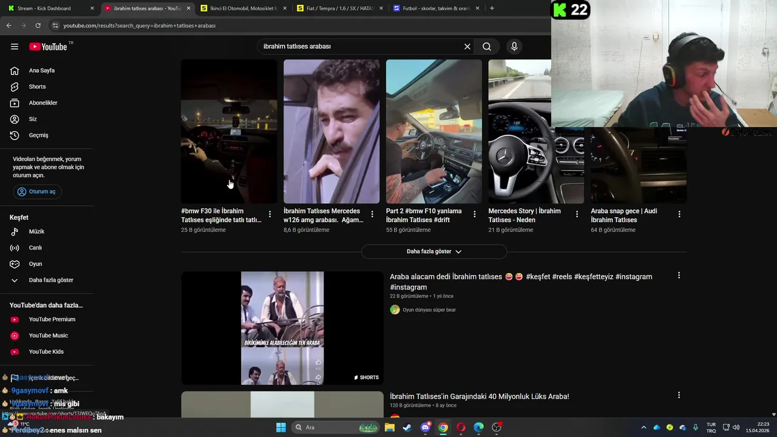Open the YouTube hamburger guide menu
This screenshot has height=437, width=777.
tap(15, 47)
